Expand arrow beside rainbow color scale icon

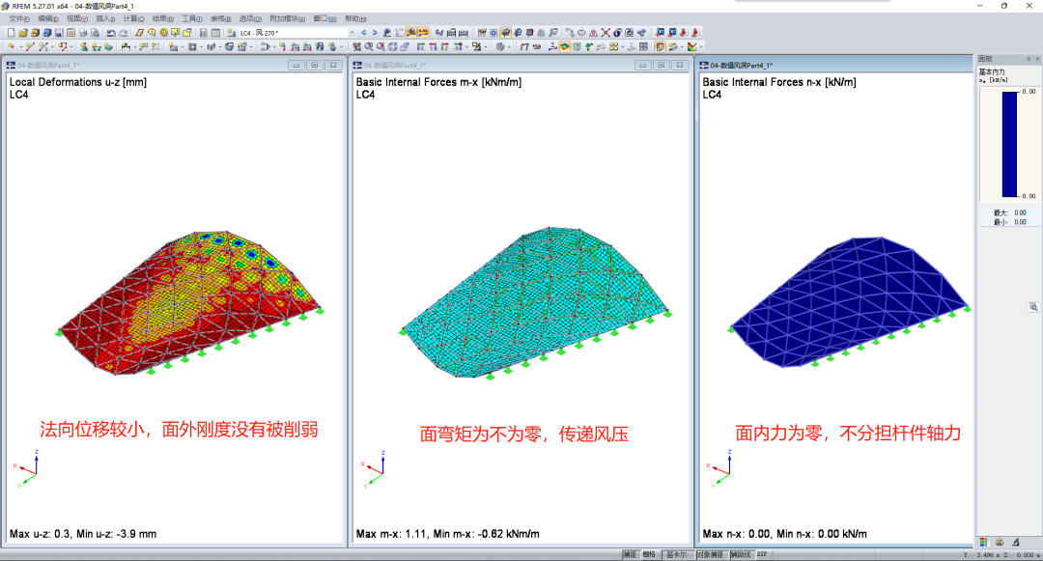(701, 46)
